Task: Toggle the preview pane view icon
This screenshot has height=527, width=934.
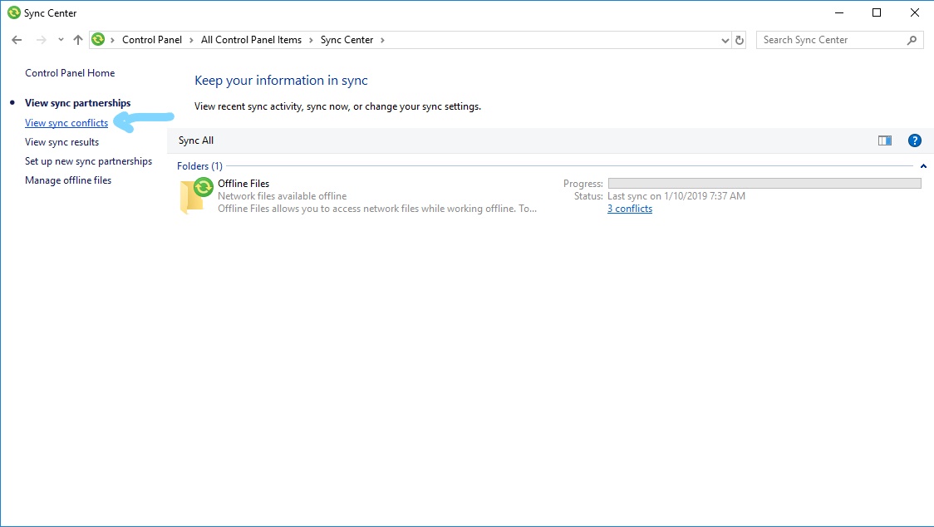Action: click(885, 140)
